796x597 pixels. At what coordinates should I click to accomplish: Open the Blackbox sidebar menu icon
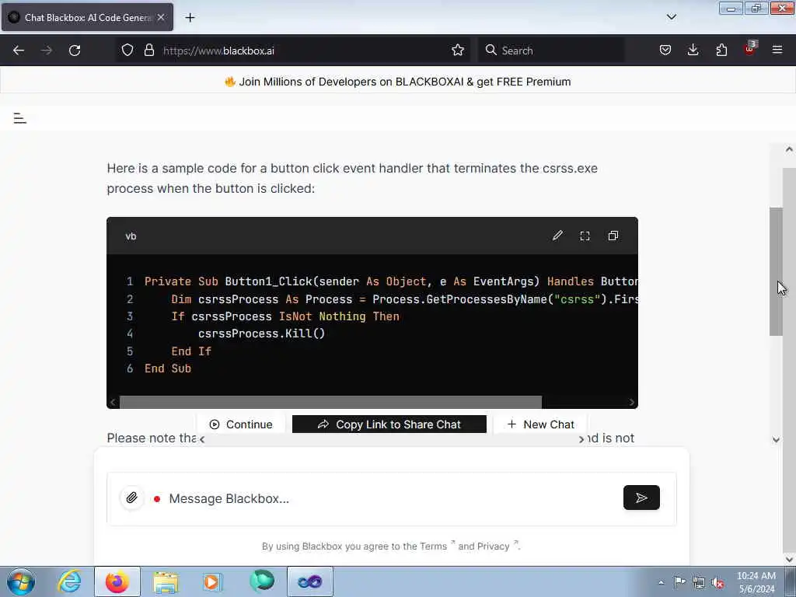(19, 118)
